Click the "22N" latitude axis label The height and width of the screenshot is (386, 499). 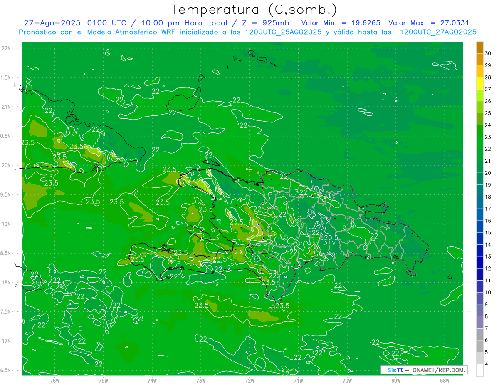[7, 48]
